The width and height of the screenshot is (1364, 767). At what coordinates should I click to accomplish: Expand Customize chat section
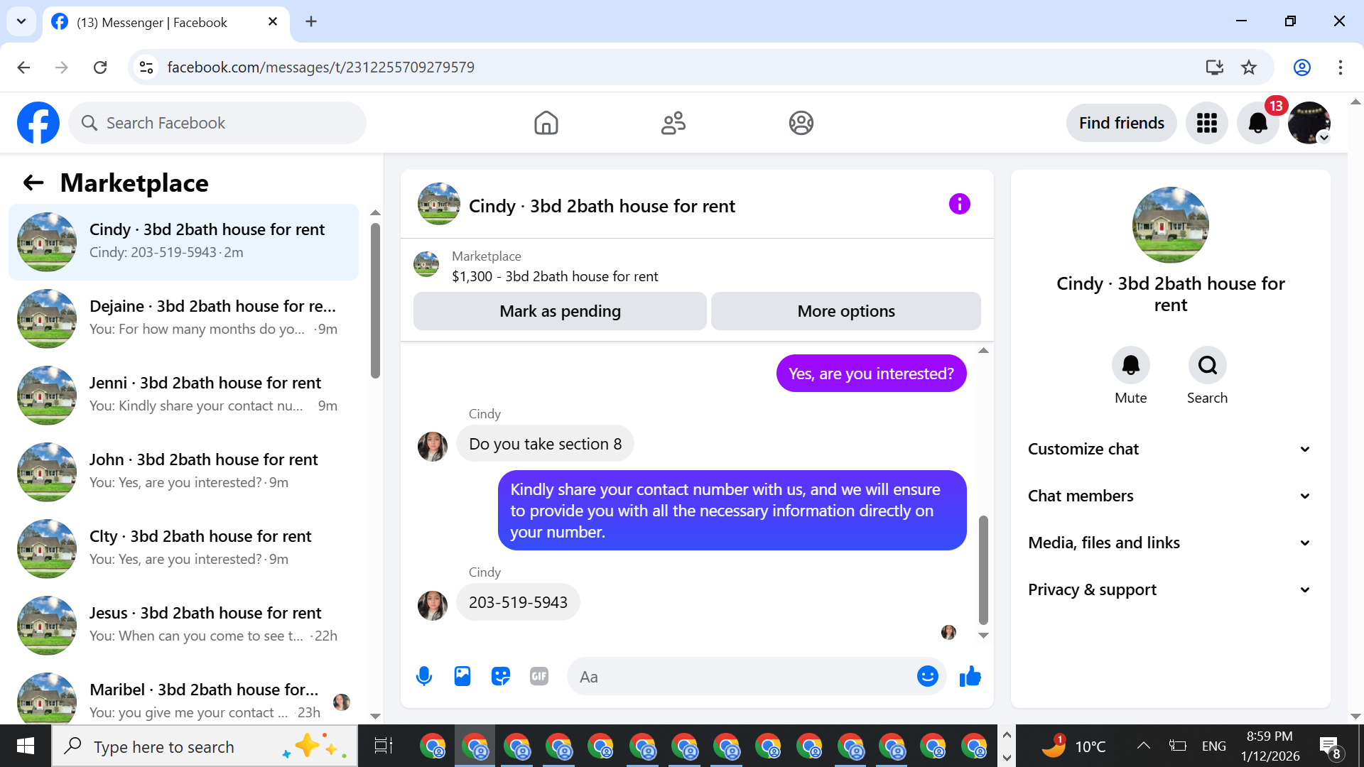[x=1169, y=449]
